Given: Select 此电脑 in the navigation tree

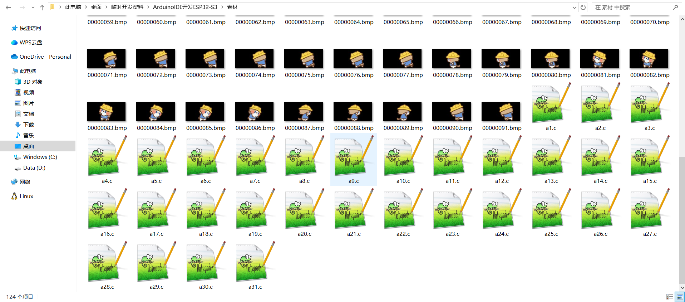Looking at the screenshot, I should coord(28,71).
